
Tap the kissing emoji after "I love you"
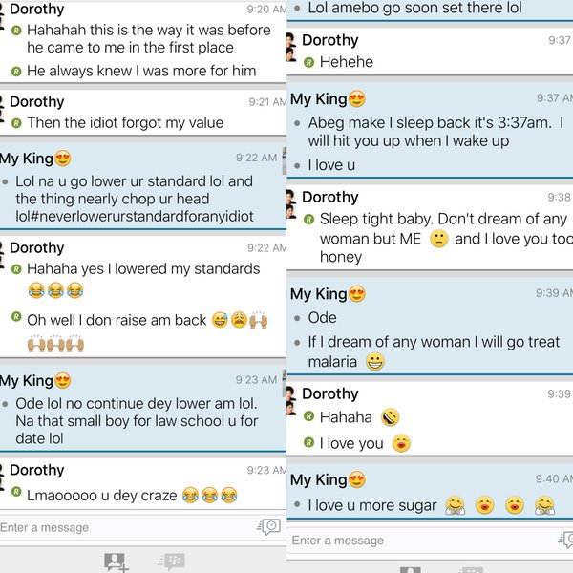point(401,443)
